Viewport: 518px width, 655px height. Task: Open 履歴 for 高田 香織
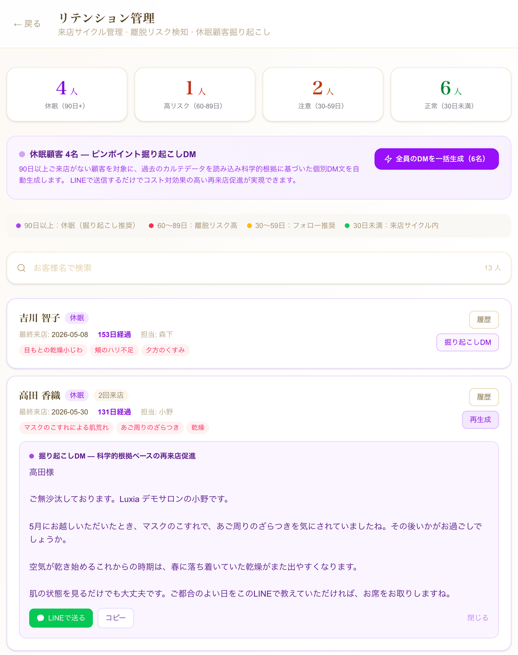tap(484, 397)
